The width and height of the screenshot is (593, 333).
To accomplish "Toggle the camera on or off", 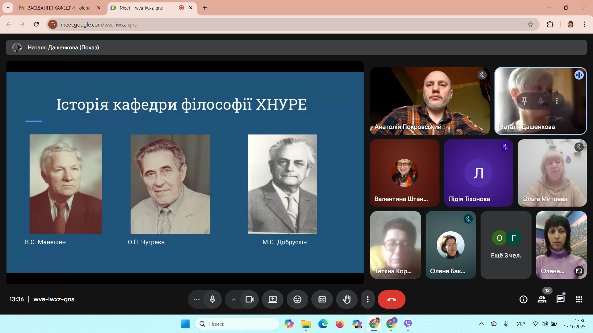I will (x=249, y=299).
